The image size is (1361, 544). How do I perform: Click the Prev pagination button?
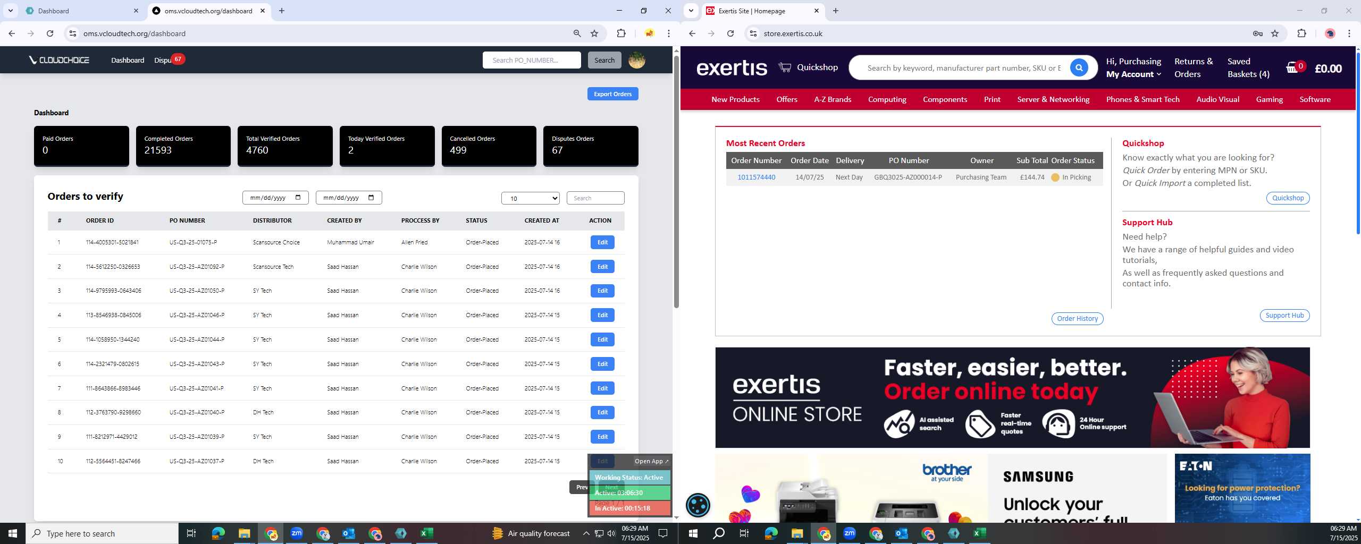[x=582, y=487]
